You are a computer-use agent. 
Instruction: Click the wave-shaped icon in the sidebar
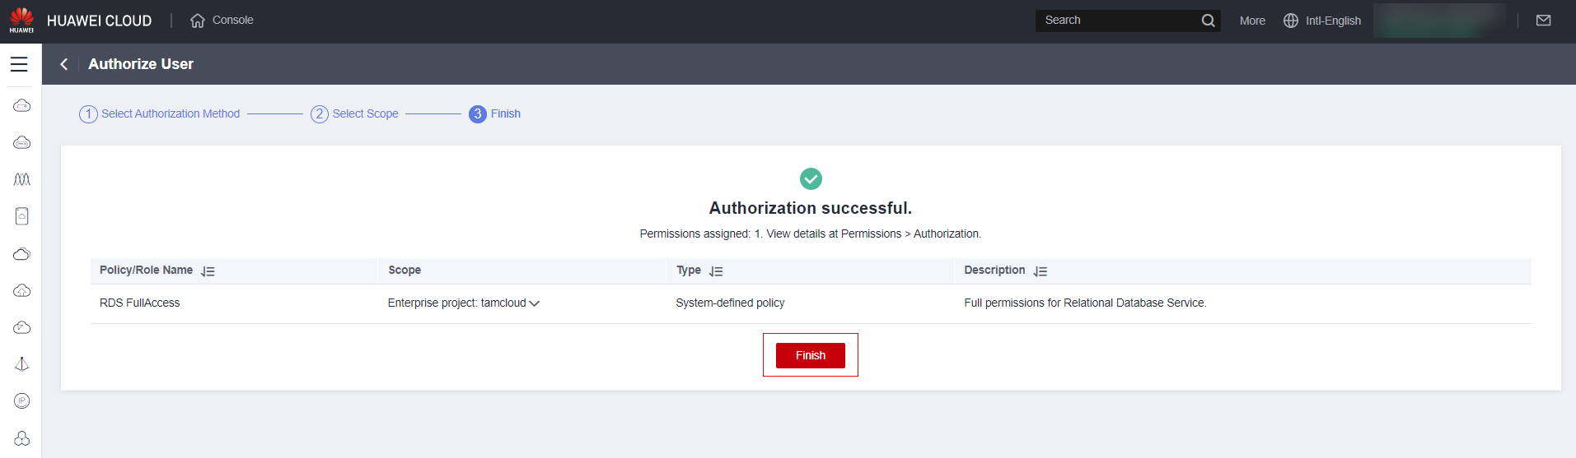point(22,179)
